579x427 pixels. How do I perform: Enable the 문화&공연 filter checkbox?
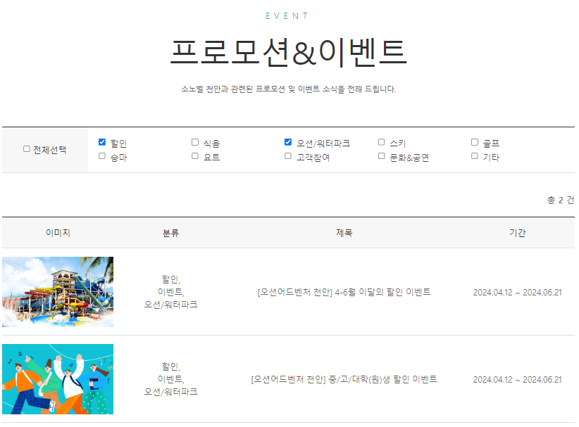tap(381, 156)
